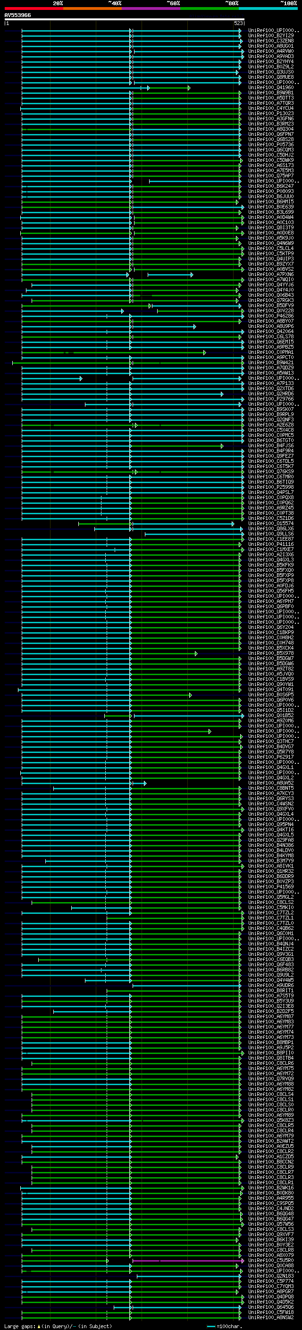Click the purple ~60% identity legend bar
This screenshot has width=302, height=1330.
[151, 8]
